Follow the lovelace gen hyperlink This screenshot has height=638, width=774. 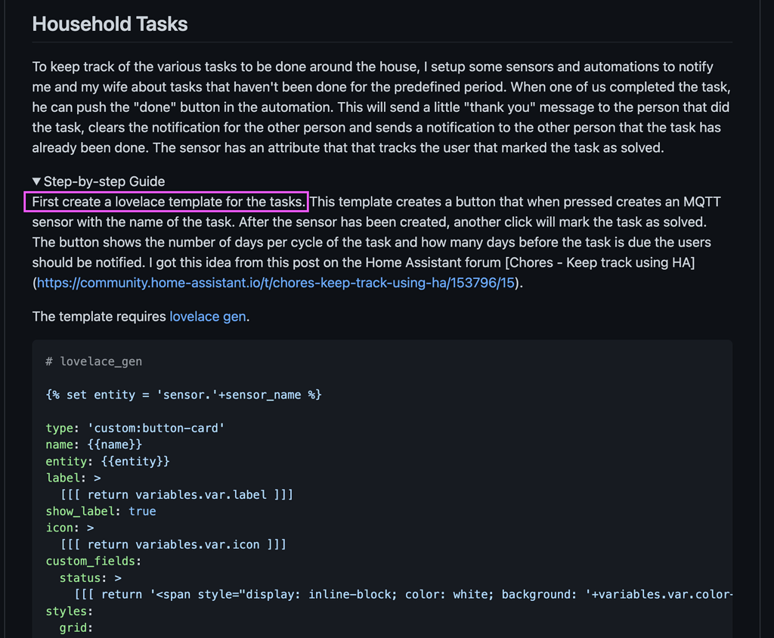click(207, 317)
